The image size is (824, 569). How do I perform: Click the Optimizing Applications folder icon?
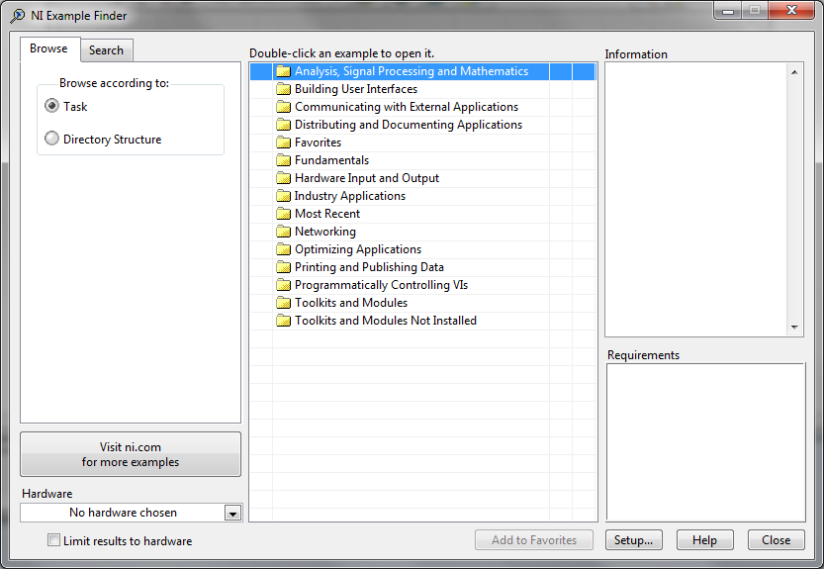click(283, 249)
